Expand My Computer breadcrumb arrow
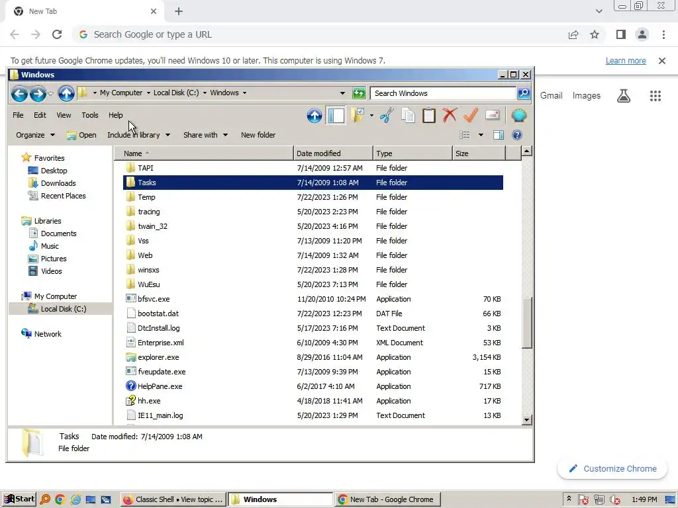This screenshot has height=508, width=678. tap(148, 93)
